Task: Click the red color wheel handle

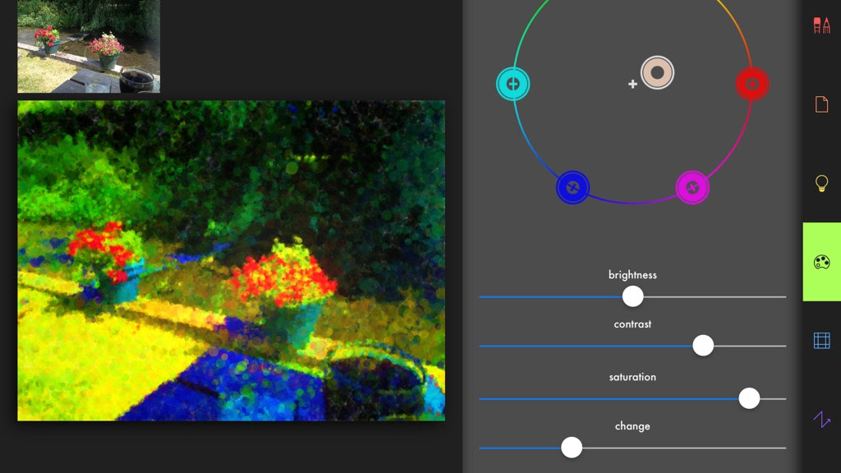Action: pyautogui.click(x=752, y=84)
